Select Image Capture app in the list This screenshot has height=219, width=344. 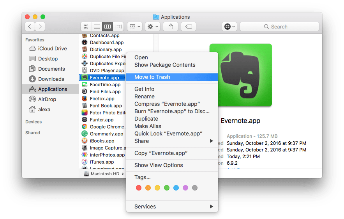click(x=104, y=148)
